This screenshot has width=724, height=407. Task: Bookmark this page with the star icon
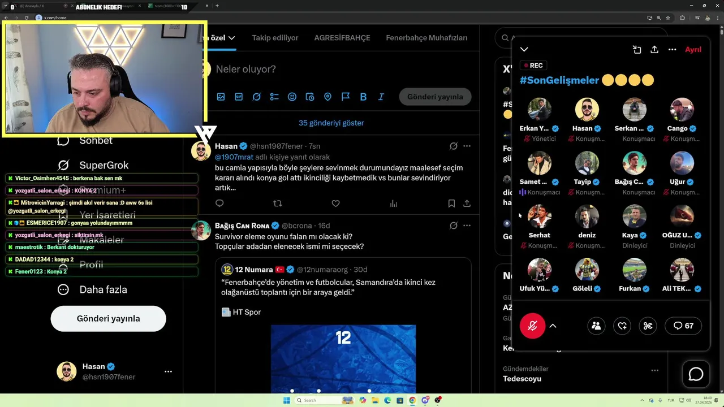coord(669,18)
